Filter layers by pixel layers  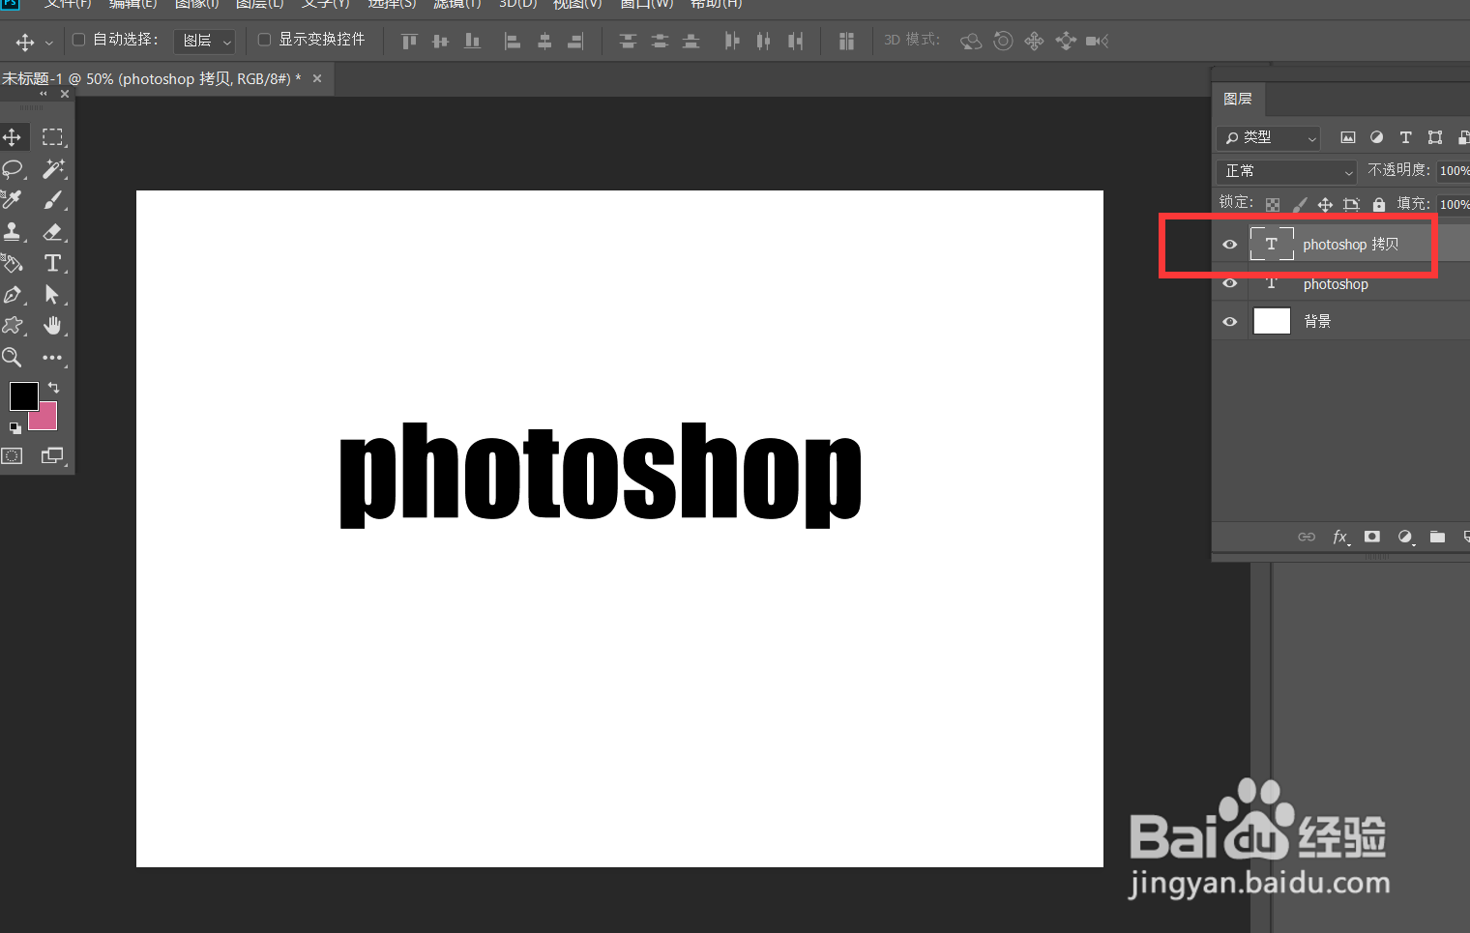coord(1347,137)
